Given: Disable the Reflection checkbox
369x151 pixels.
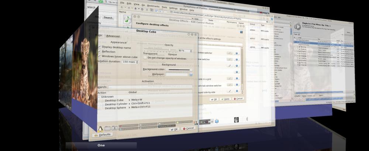Looking at the screenshot, I should coord(100,52).
